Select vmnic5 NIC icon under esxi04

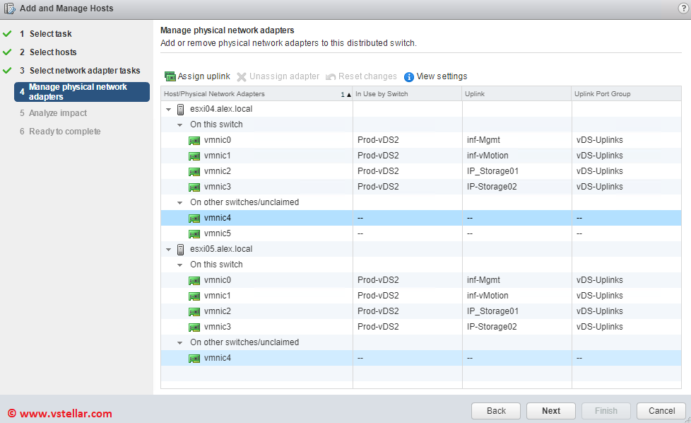click(194, 233)
